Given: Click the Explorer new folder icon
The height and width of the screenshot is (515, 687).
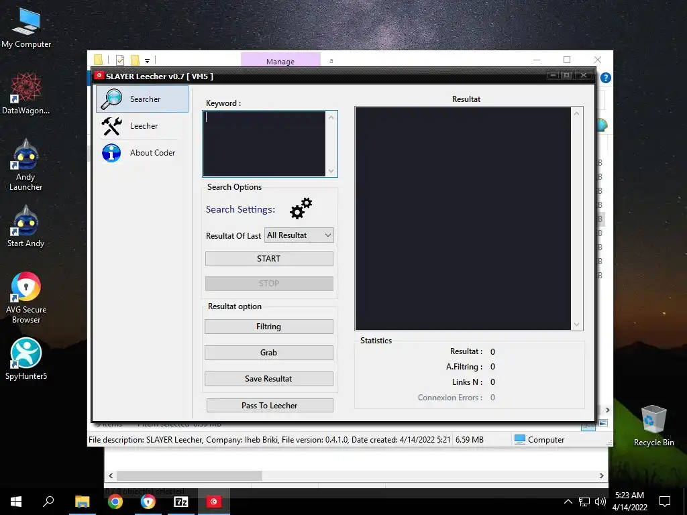Looking at the screenshot, I should pyautogui.click(x=135, y=60).
